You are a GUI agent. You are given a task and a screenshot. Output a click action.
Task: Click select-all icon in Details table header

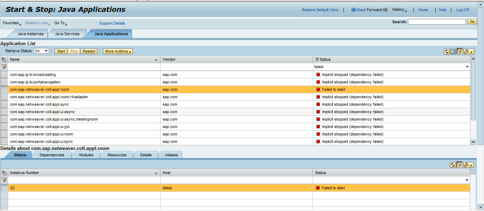click(x=4, y=173)
